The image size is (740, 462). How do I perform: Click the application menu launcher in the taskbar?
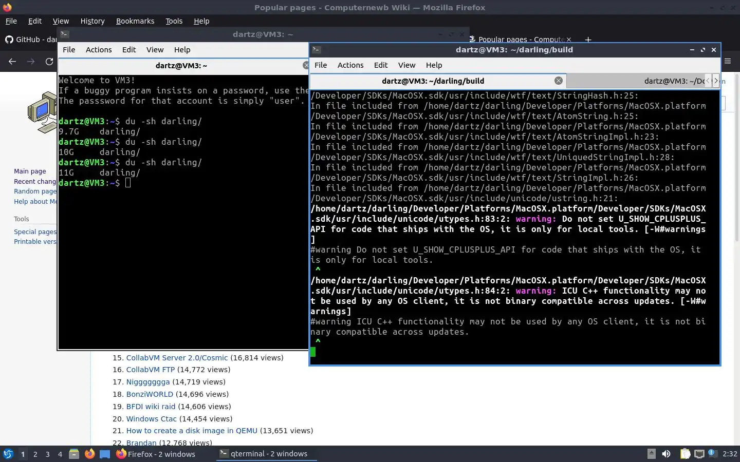coord(8,454)
